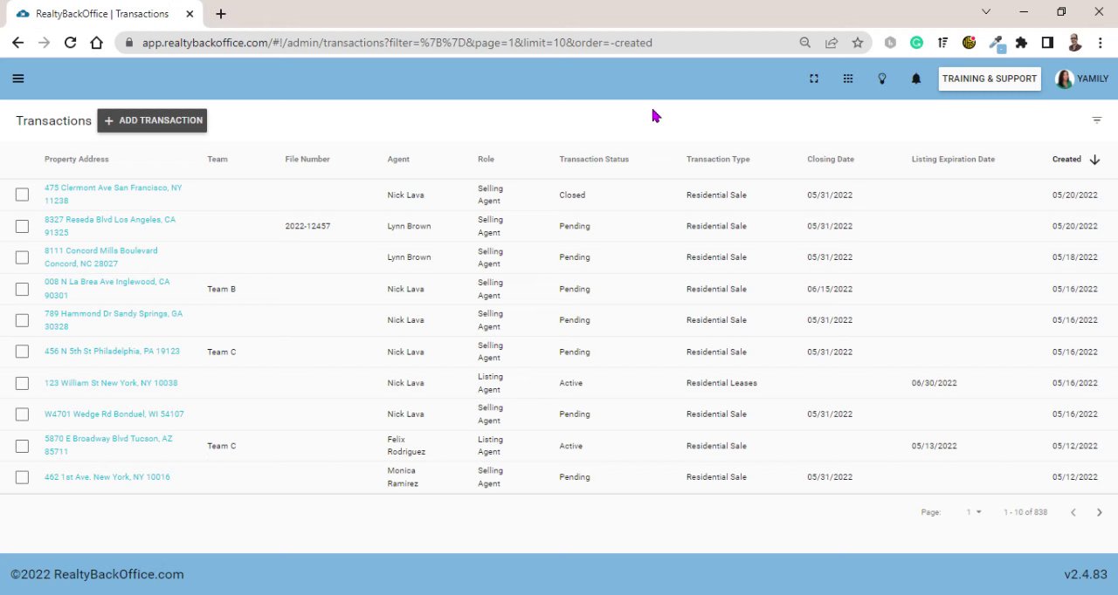This screenshot has height=595, width=1118.
Task: Click the Closed status cell
Action: click(x=572, y=195)
